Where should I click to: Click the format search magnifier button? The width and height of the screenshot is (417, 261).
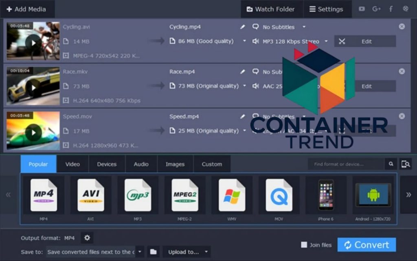[x=391, y=164]
